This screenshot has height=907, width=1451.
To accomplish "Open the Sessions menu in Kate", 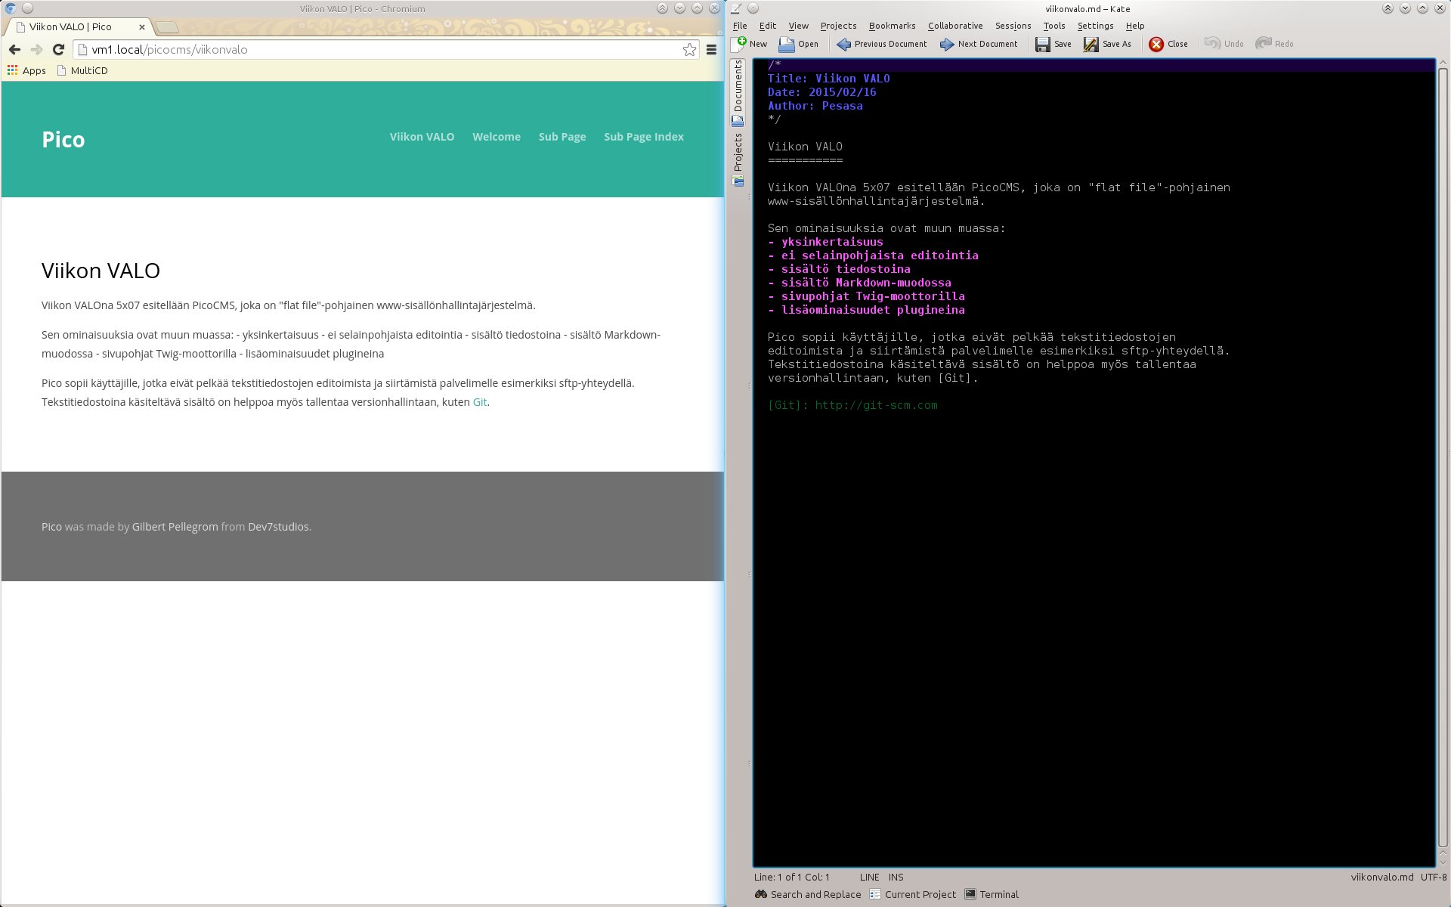I will 1013,26.
